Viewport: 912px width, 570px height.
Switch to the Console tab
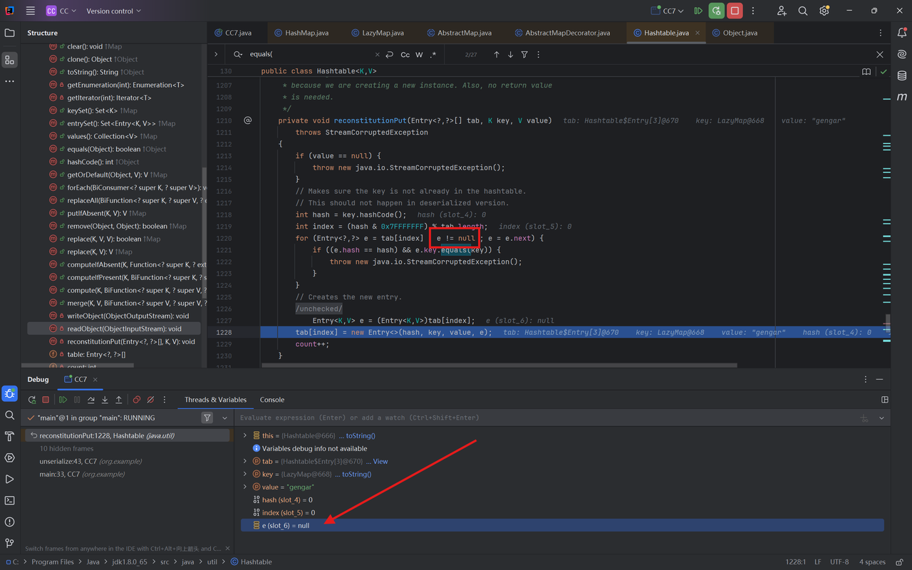(271, 400)
